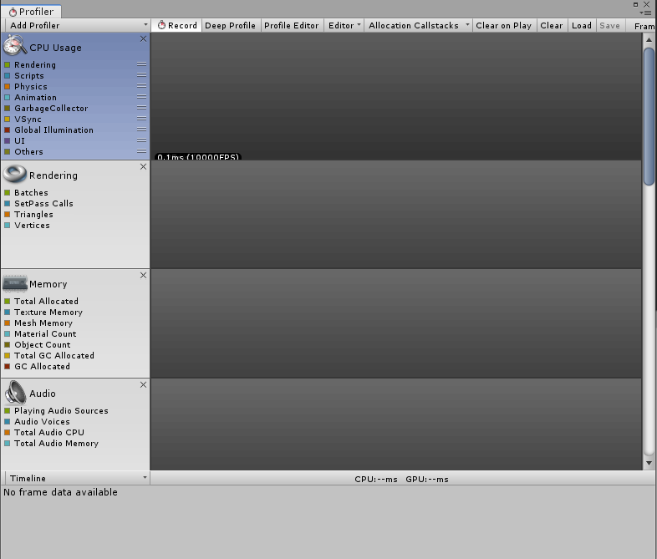
Task: Click the No frame data available message
Action: 60,492
